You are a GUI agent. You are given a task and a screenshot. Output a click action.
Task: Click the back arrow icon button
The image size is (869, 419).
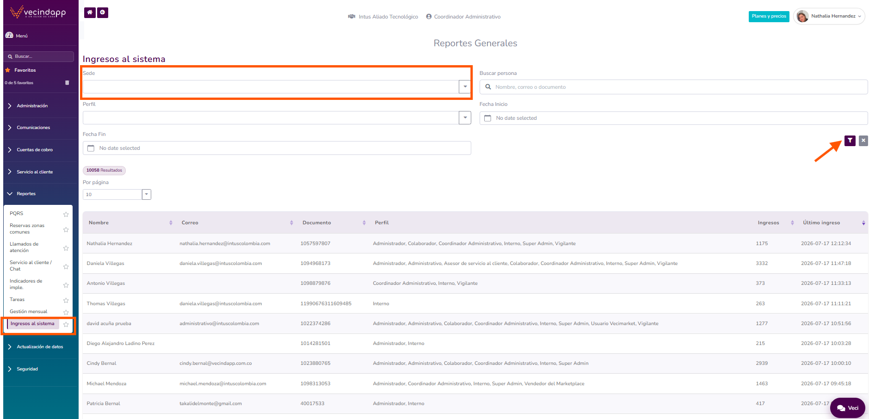click(103, 12)
